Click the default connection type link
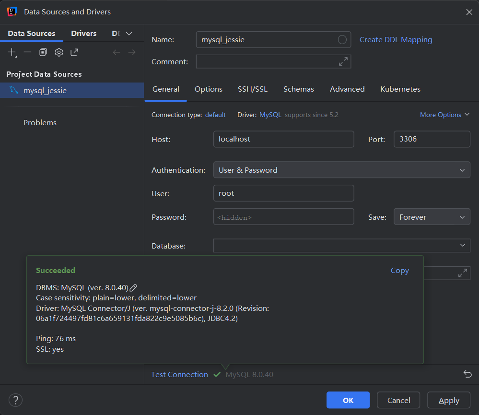This screenshot has width=479, height=415. (215, 115)
